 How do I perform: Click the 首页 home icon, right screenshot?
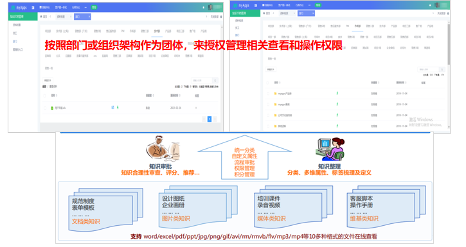pos(264,13)
